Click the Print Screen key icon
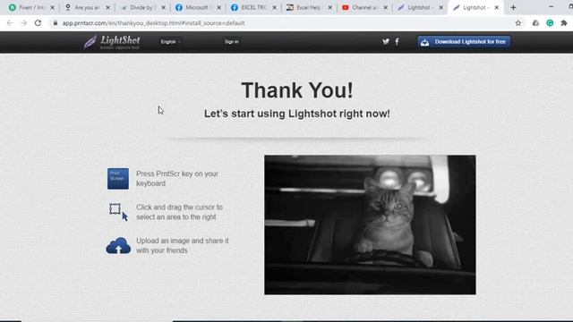The width and height of the screenshot is (573, 322). click(x=118, y=179)
